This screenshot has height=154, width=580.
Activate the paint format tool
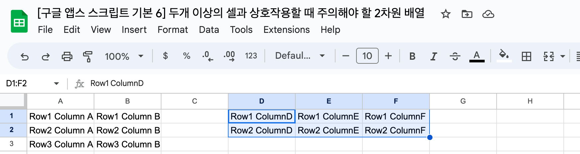(88, 56)
